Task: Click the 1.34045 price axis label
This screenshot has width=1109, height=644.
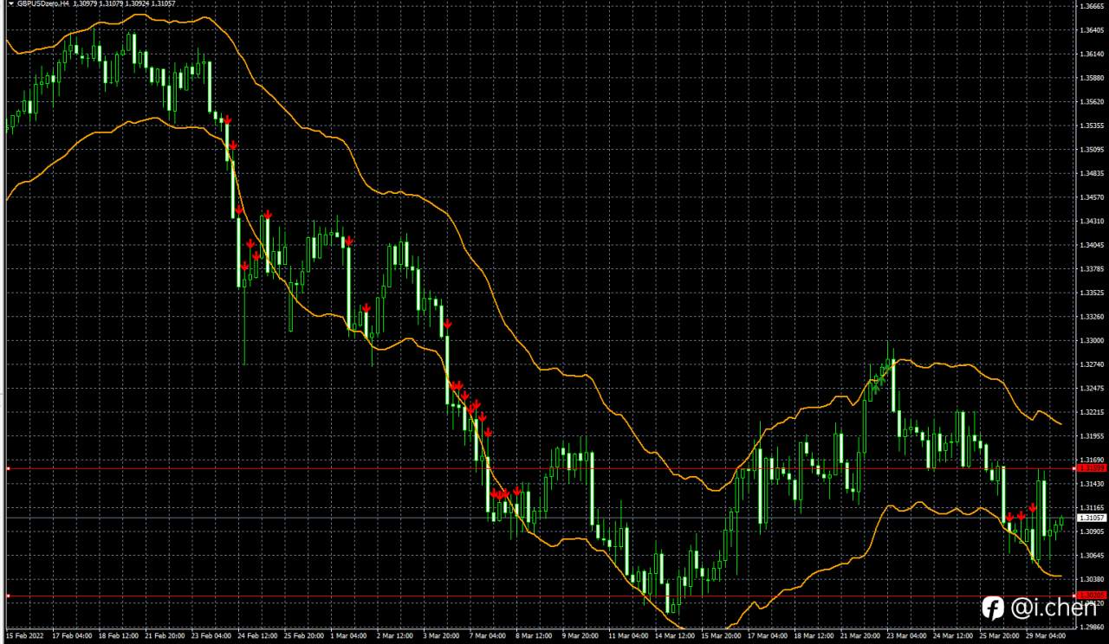Action: [1092, 245]
